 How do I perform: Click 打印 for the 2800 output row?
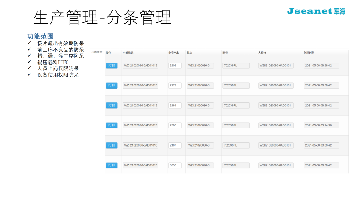112,125
